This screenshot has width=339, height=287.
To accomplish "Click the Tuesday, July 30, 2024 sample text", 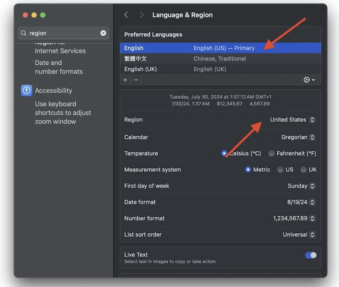I will pyautogui.click(x=220, y=97).
